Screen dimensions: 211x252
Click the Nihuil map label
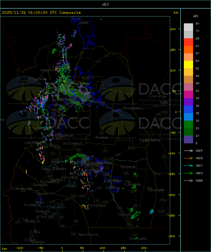click(72, 186)
